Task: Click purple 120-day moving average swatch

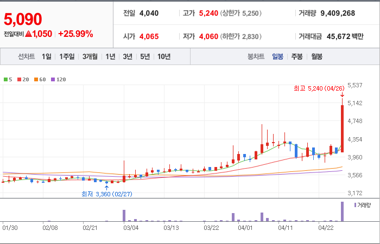Action: 53,79
